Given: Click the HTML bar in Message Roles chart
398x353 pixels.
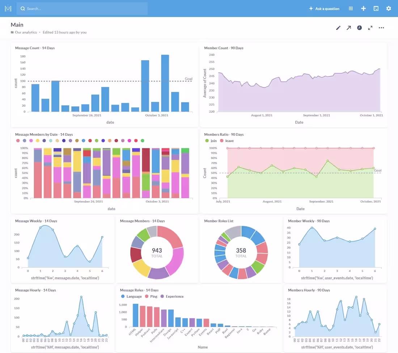Looking at the screenshot, I should [136, 315].
